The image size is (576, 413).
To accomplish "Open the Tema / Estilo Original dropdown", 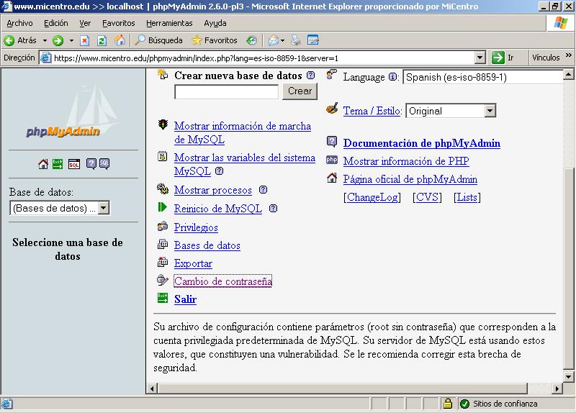I will pyautogui.click(x=451, y=111).
